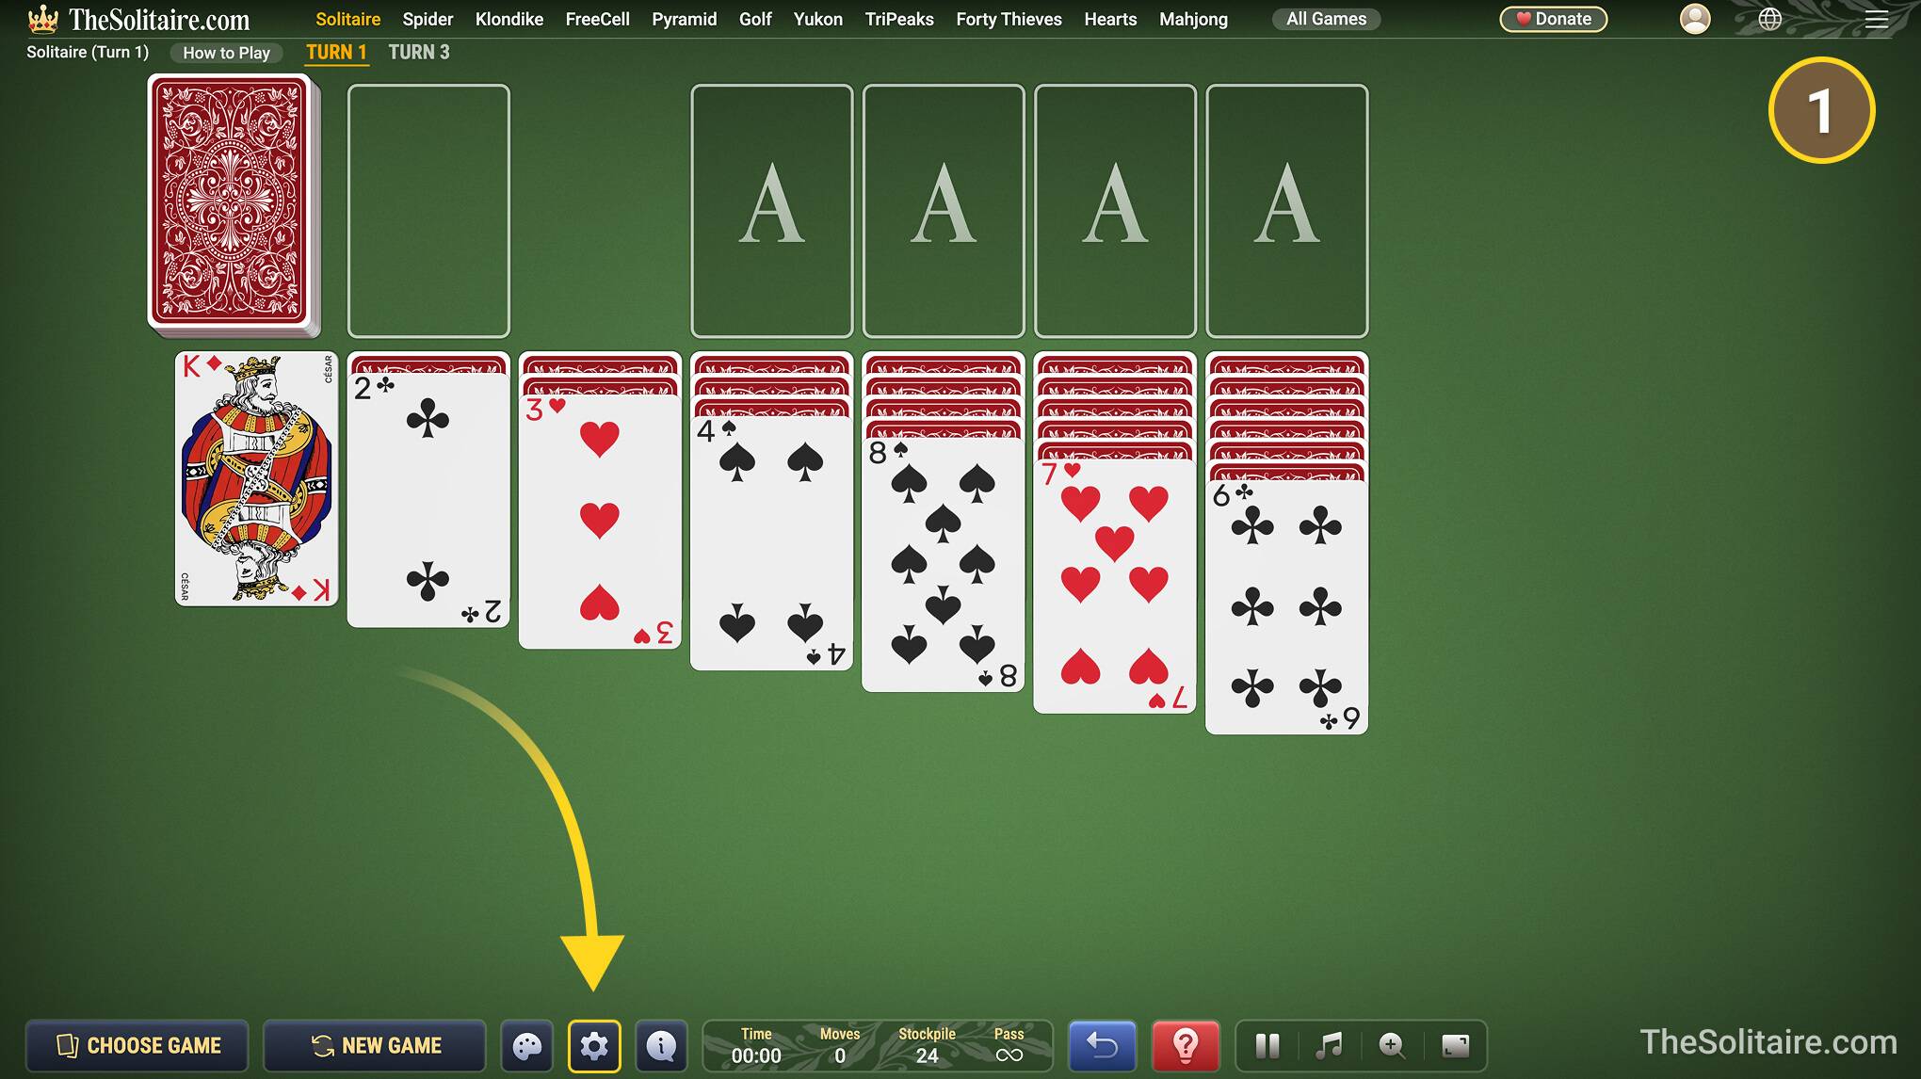Open the hamburger menu
The height and width of the screenshot is (1079, 1921).
pyautogui.click(x=1877, y=19)
